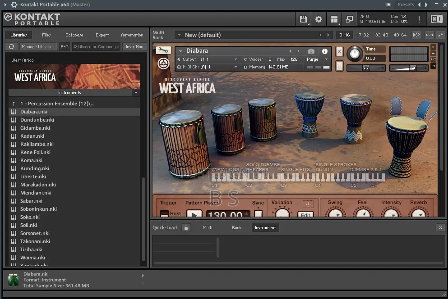Show rack page 17-32
This screenshot has width=448, height=299.
[363, 35]
